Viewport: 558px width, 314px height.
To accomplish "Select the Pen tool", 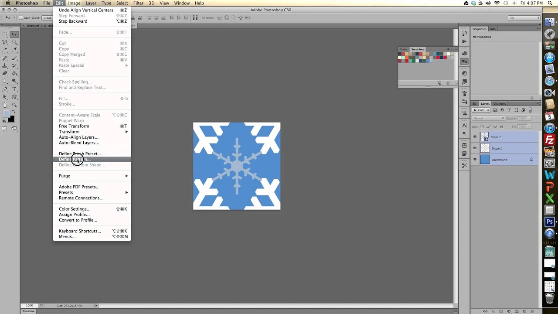I will tap(5, 89).
